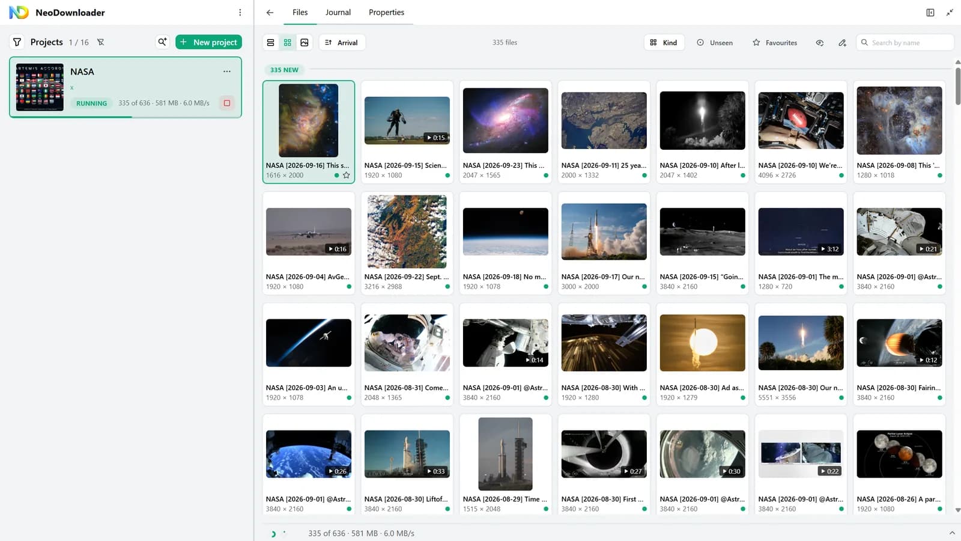This screenshot has width=961, height=541.
Task: Open the NeoDownloader main menu (three dots)
Action: tap(240, 13)
